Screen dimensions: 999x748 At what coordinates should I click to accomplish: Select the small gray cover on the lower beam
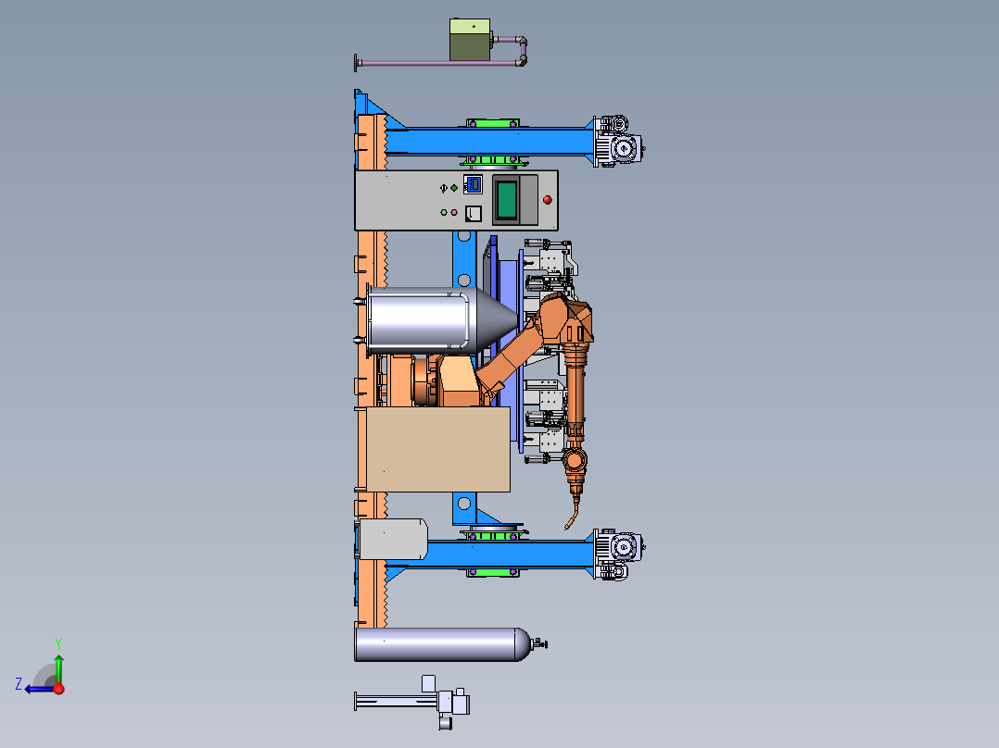(x=393, y=539)
